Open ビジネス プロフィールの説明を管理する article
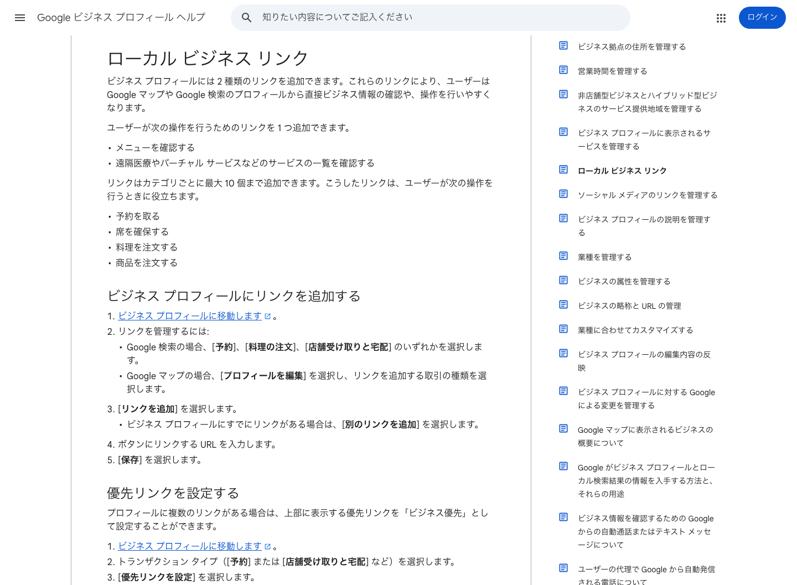This screenshot has width=797, height=585. coord(644,226)
